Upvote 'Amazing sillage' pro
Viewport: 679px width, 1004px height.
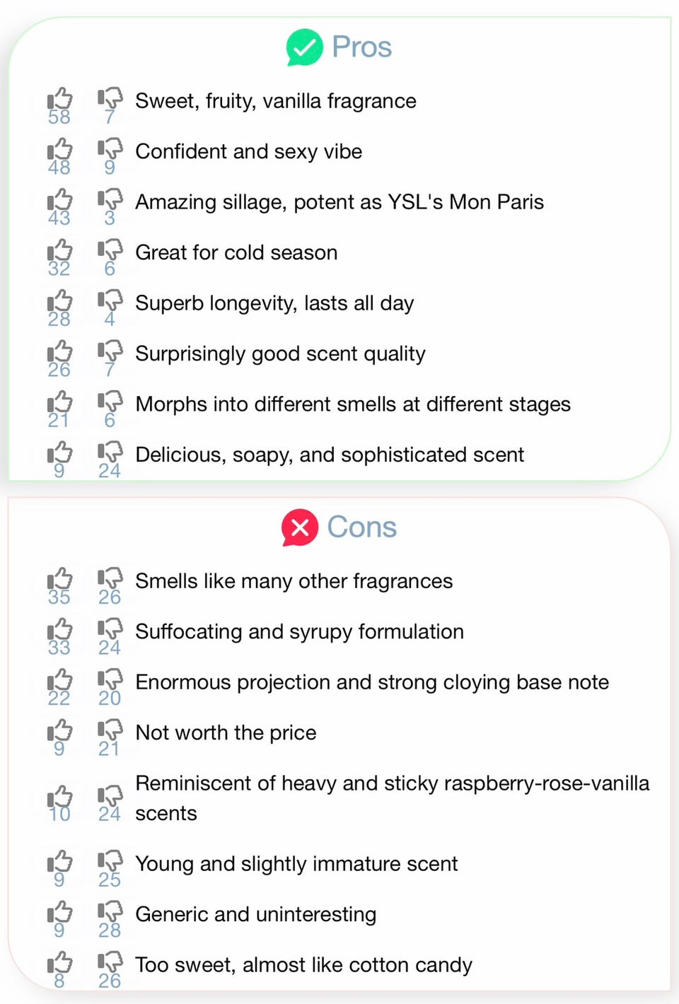[x=60, y=201]
